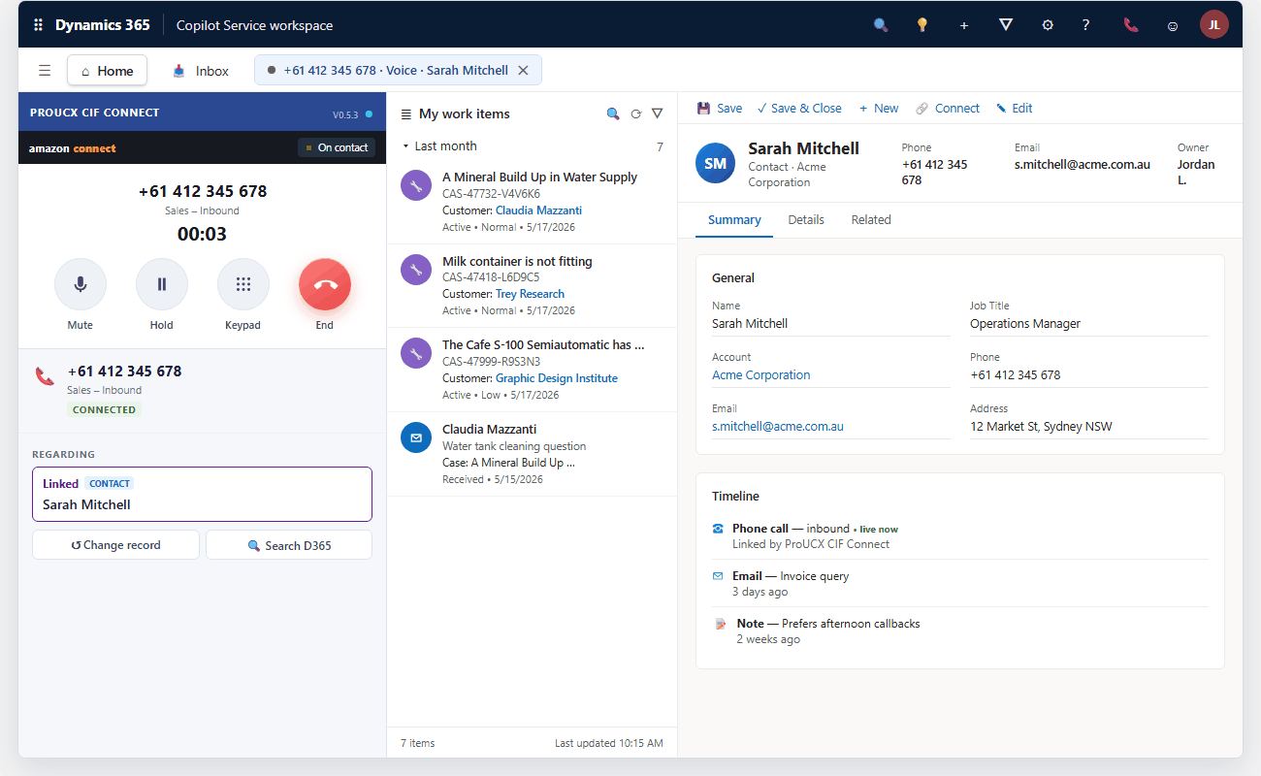Click the red phone icon in header
Viewport: 1261px width, 776px height.
pyautogui.click(x=1131, y=25)
